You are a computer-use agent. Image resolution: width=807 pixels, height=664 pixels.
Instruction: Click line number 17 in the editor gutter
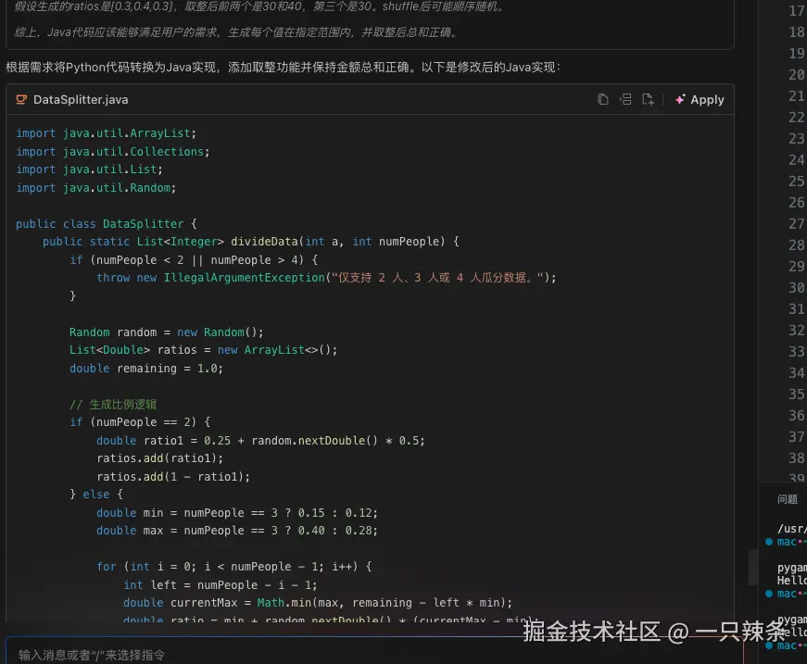pos(795,10)
